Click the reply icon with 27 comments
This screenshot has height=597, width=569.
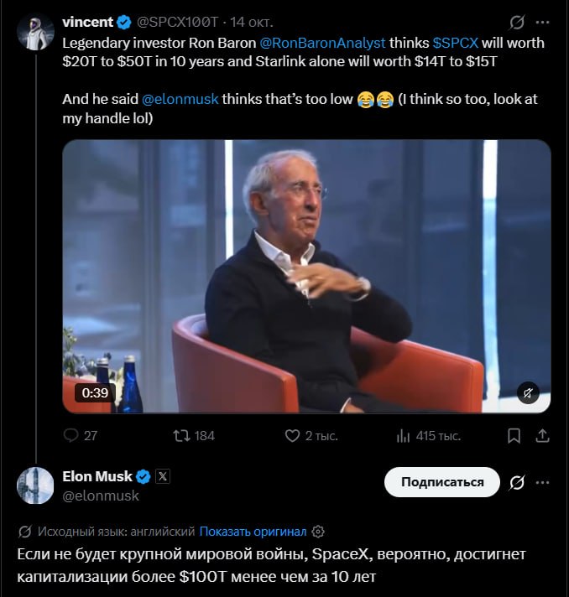tap(70, 435)
